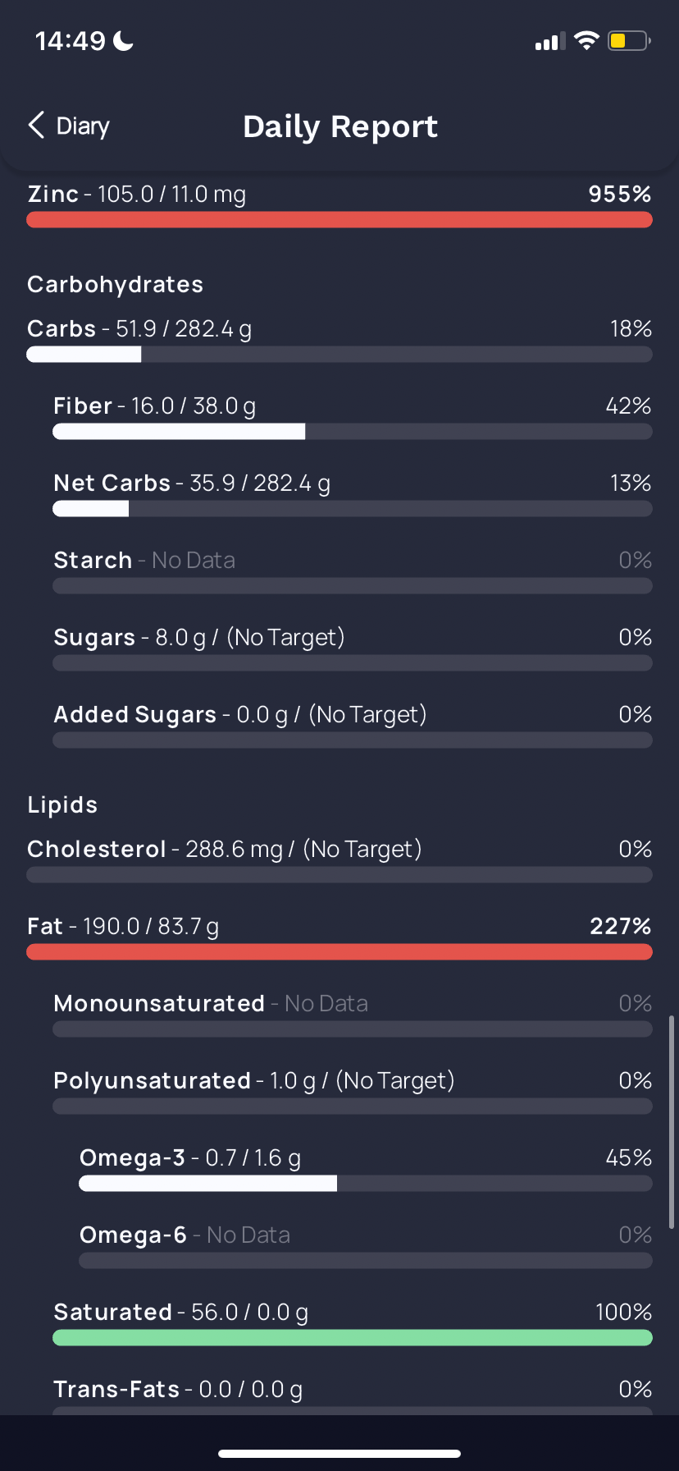The image size is (679, 1471).
Task: Open Sugars nutrient entry
Action: tap(353, 648)
